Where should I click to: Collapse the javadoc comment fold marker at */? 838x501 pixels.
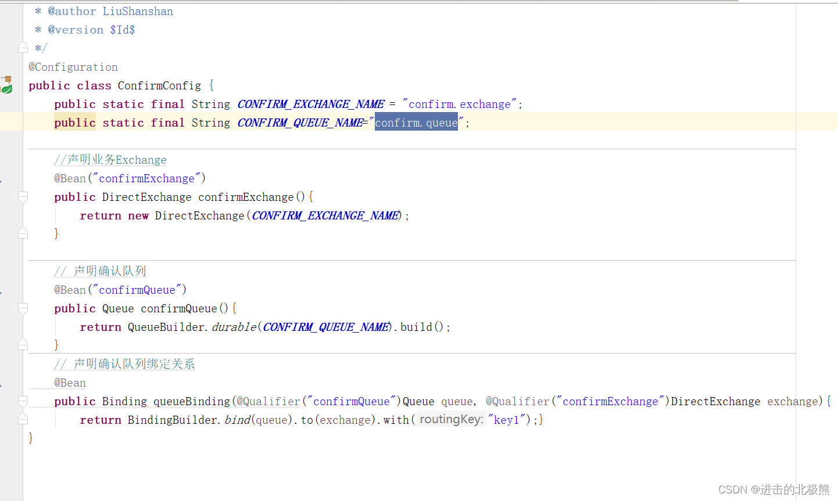pyautogui.click(x=23, y=48)
